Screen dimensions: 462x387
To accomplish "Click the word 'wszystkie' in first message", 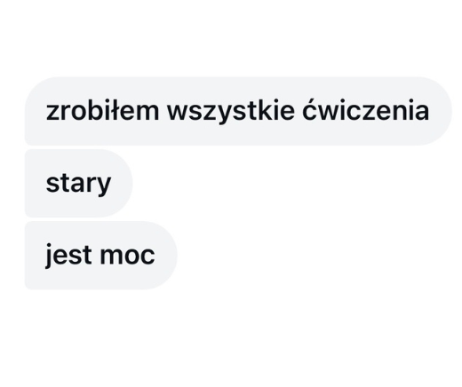I will [231, 113].
